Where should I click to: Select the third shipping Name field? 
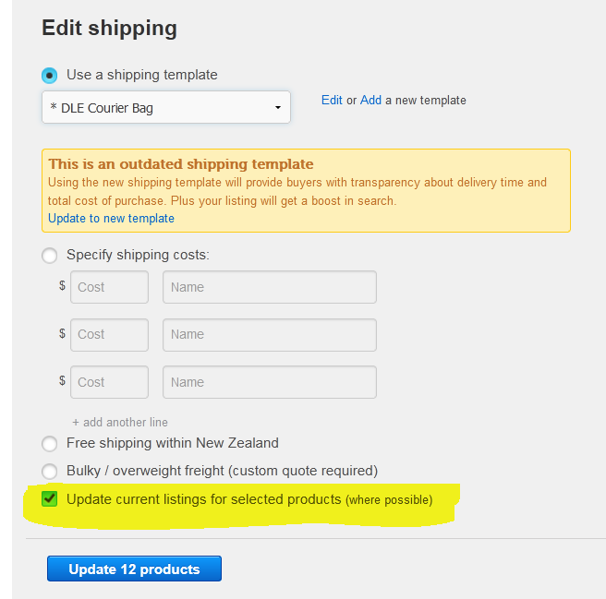(269, 382)
